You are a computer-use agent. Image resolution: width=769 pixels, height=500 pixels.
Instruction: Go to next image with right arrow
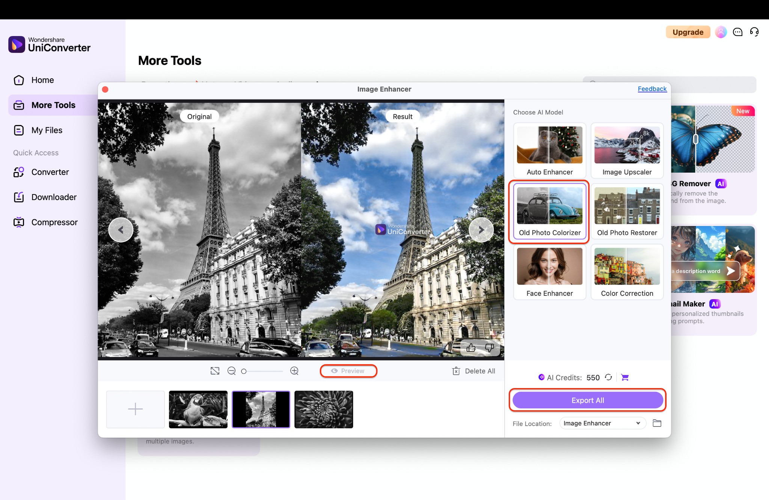coord(481,230)
